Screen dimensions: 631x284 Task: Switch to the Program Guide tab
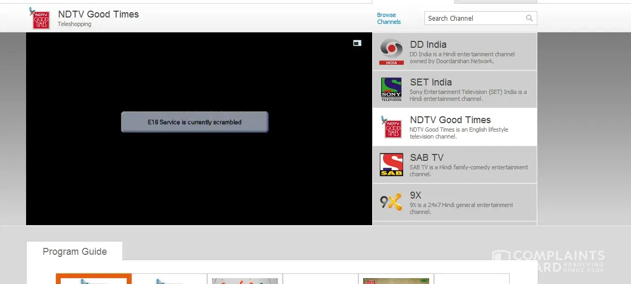click(x=75, y=252)
